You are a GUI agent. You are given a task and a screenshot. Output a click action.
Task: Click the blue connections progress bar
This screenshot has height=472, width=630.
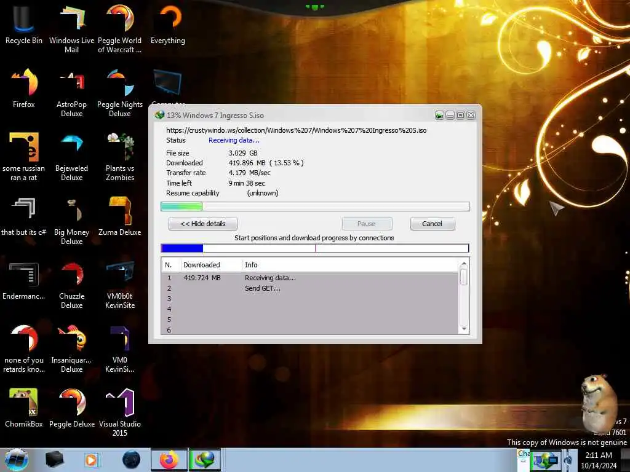tap(315, 248)
